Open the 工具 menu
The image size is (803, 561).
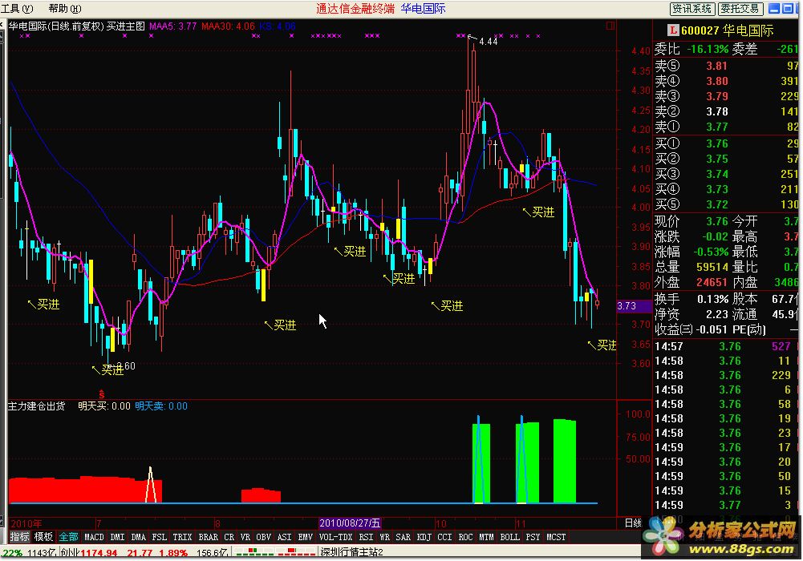click(x=17, y=8)
